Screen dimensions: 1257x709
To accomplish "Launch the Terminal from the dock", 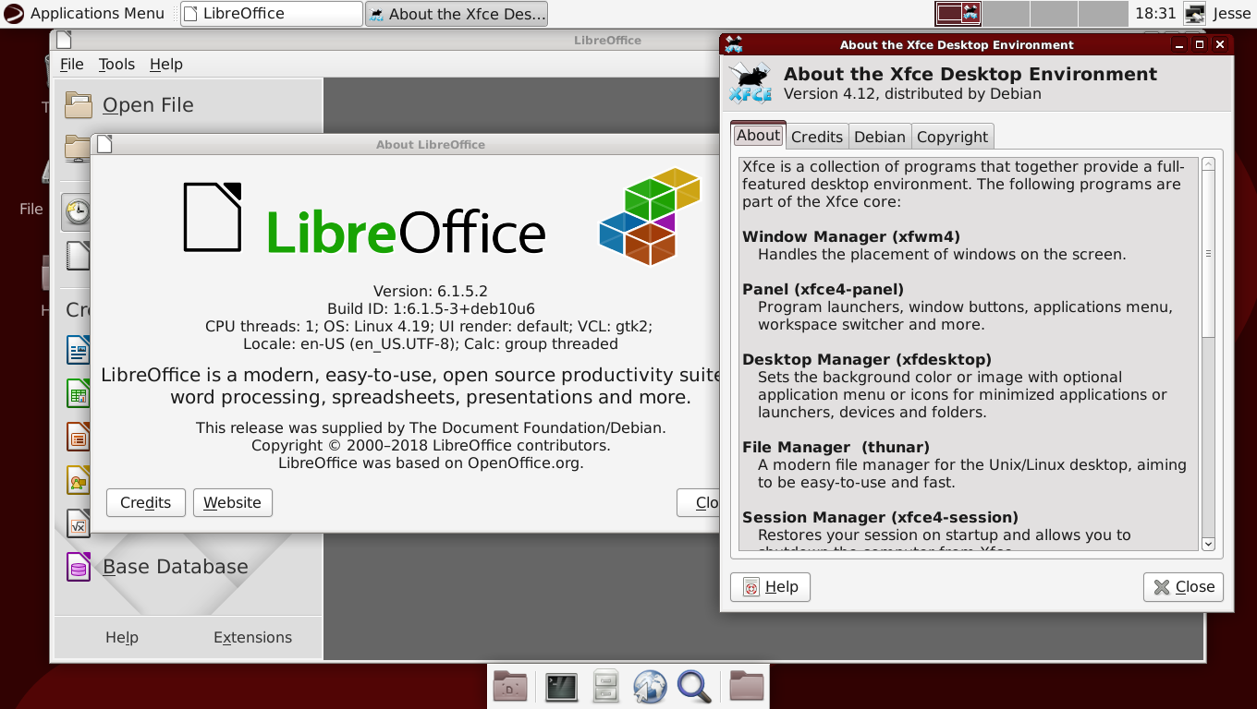I will pos(561,687).
